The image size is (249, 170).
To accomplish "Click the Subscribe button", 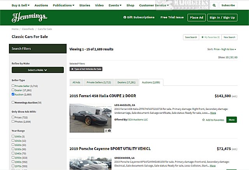I will tap(228, 5).
